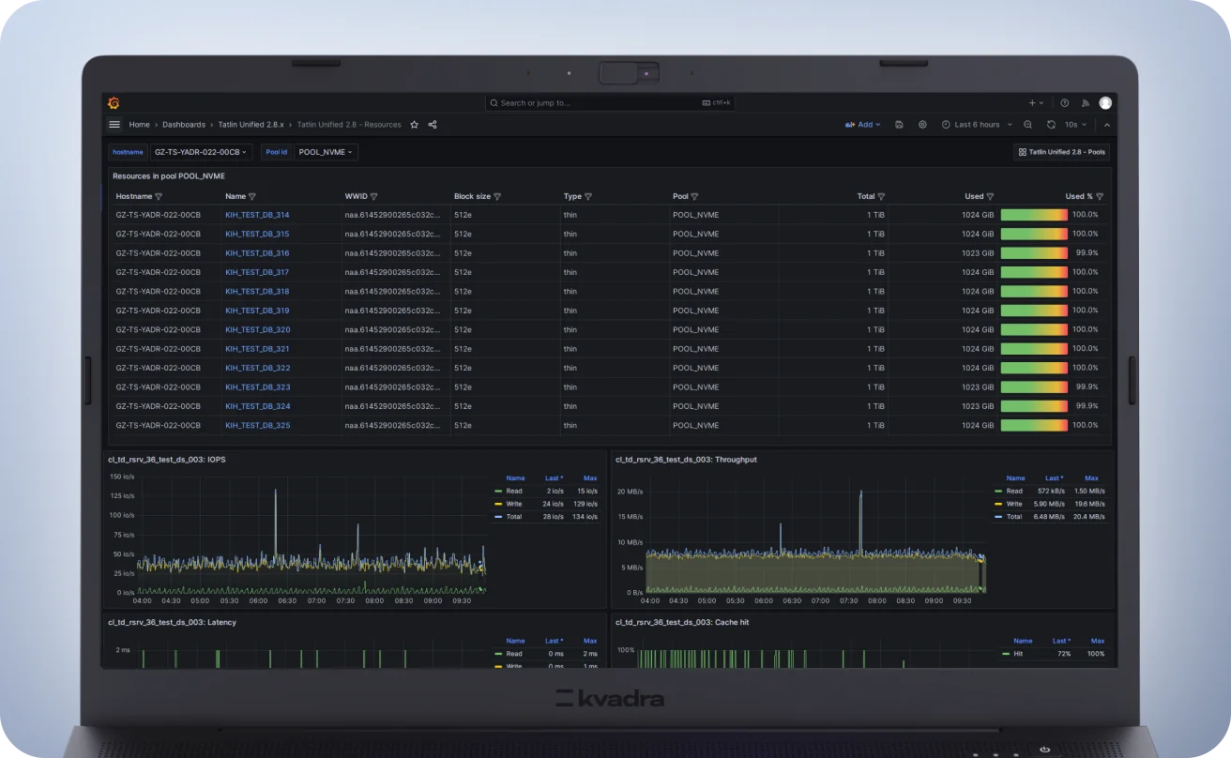Image resolution: width=1231 pixels, height=758 pixels.
Task: Click the refresh dashboard icon
Action: click(1051, 125)
